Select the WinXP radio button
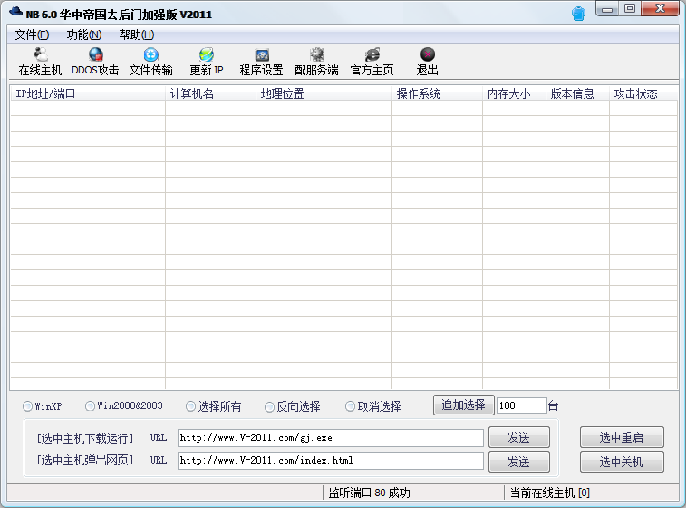The width and height of the screenshot is (686, 508). pos(28,406)
